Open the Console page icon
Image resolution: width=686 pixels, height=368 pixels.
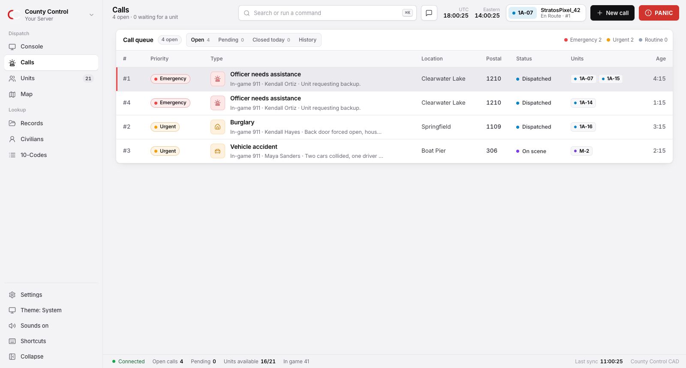pyautogui.click(x=12, y=47)
